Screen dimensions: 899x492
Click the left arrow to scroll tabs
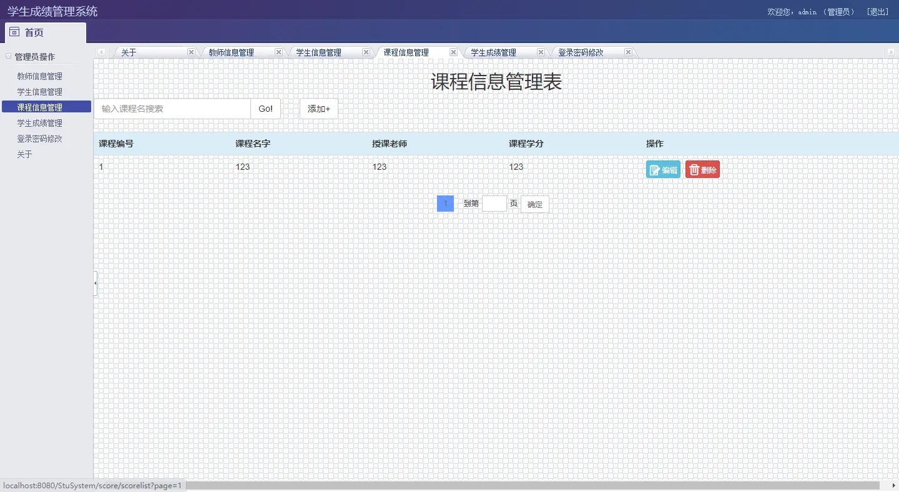pyautogui.click(x=101, y=52)
